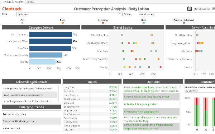Expand the Type dropdown arrow
This screenshot has width=215, height=134.
tap(120, 14)
